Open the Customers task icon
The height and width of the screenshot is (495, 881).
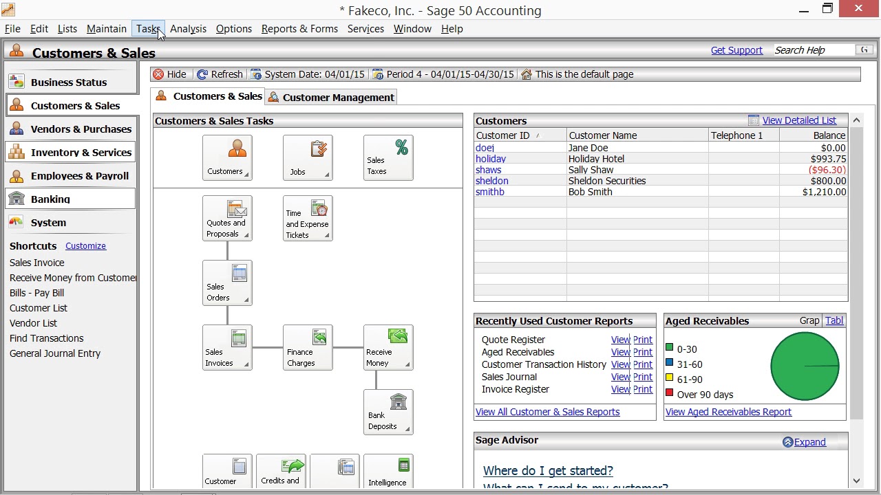tap(227, 157)
